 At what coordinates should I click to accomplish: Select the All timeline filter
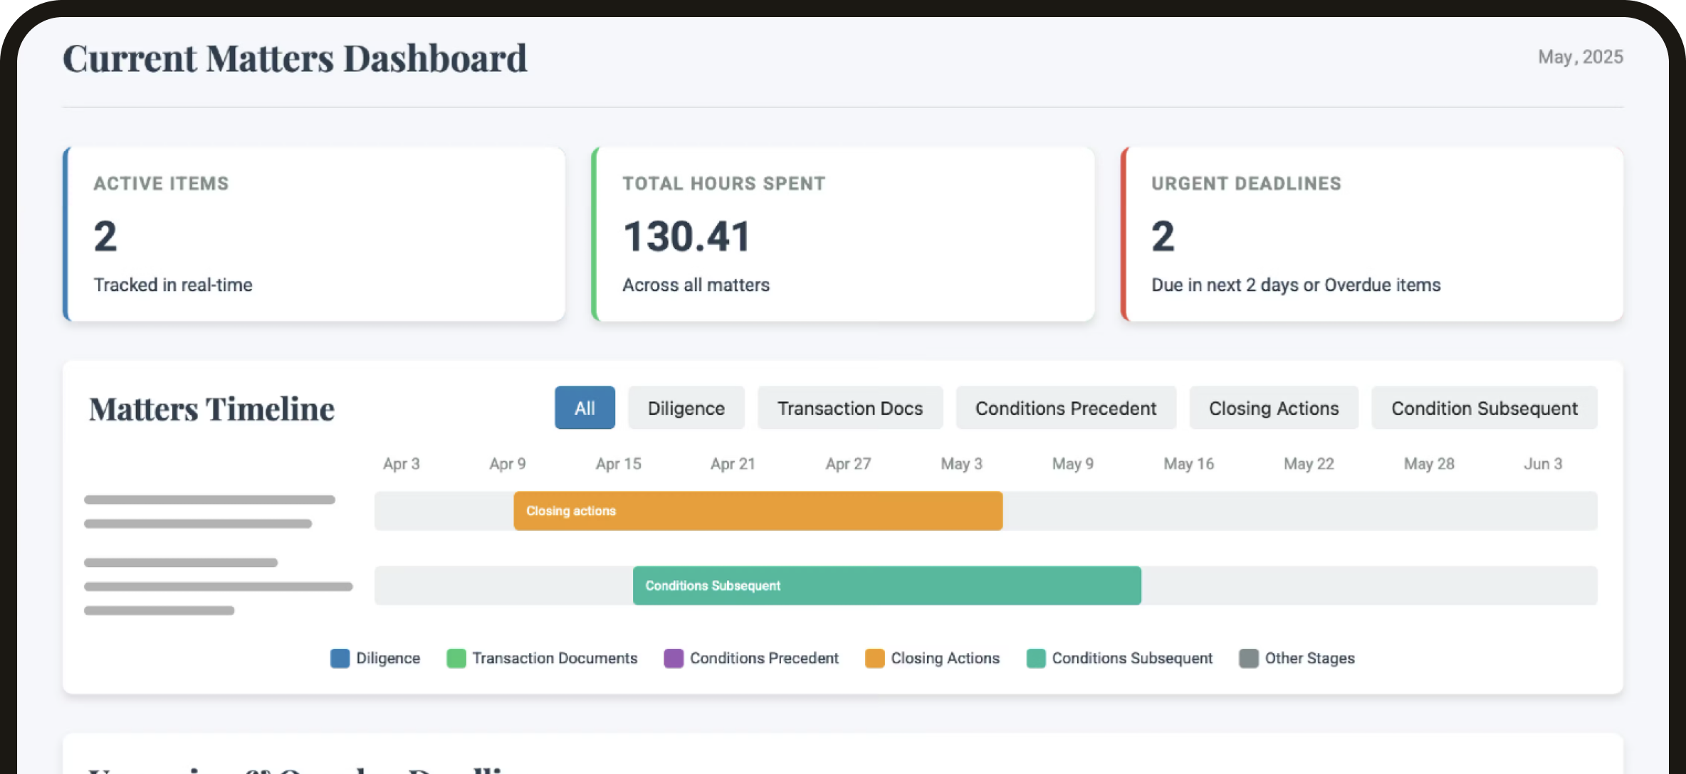click(x=585, y=408)
